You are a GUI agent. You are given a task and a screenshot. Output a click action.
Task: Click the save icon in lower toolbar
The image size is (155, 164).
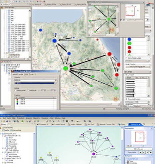[7, 121]
